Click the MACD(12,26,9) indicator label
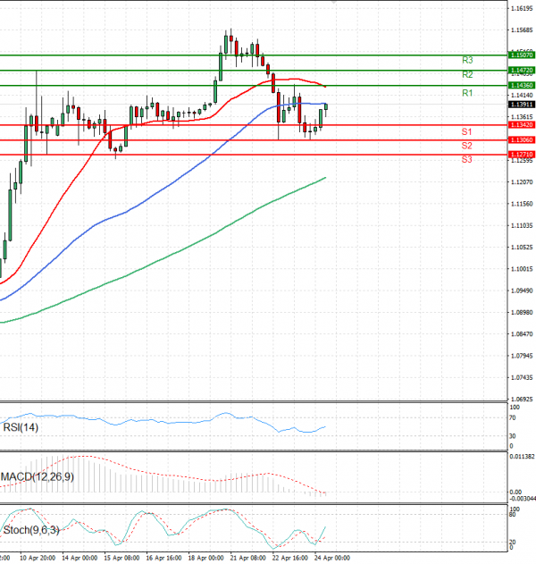The width and height of the screenshot is (536, 564). (x=38, y=477)
